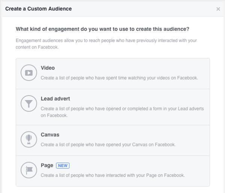
Task: Close the Create a Custom Audience dialog
Action: (218, 9)
